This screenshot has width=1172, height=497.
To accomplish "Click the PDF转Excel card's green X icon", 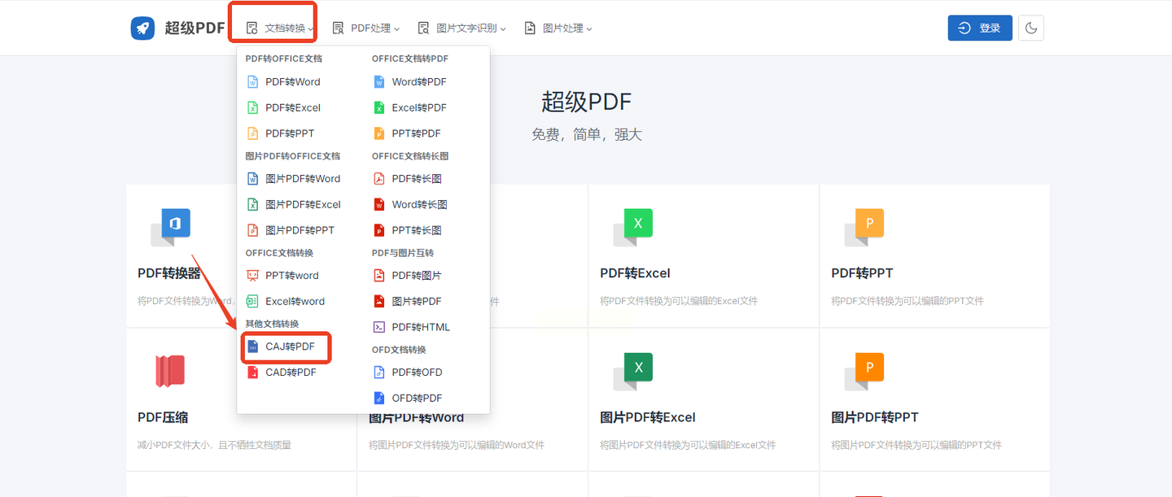I will tap(633, 228).
